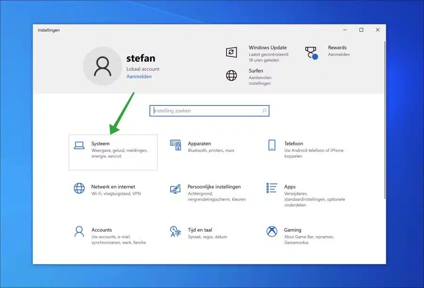This screenshot has width=424, height=288.
Task: Click the Surfen globe icon
Action: 231,75
